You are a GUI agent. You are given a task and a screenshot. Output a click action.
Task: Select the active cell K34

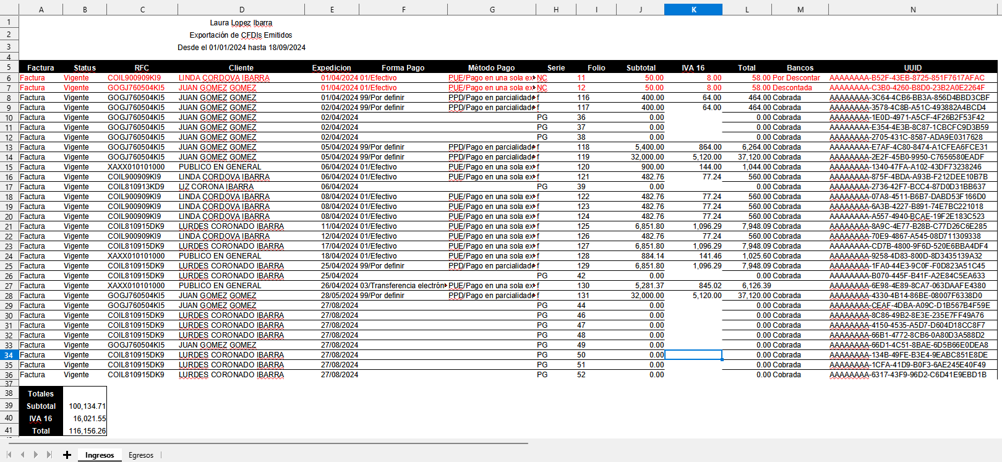[x=693, y=355]
